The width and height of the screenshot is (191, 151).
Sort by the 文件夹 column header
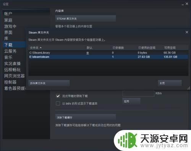click(x=36, y=48)
